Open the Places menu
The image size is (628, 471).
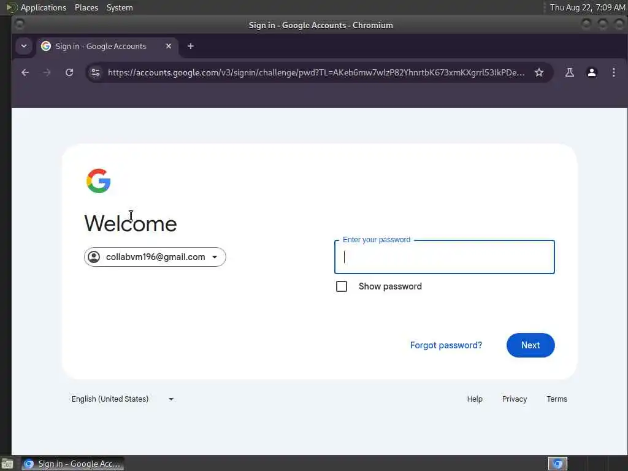pyautogui.click(x=86, y=7)
